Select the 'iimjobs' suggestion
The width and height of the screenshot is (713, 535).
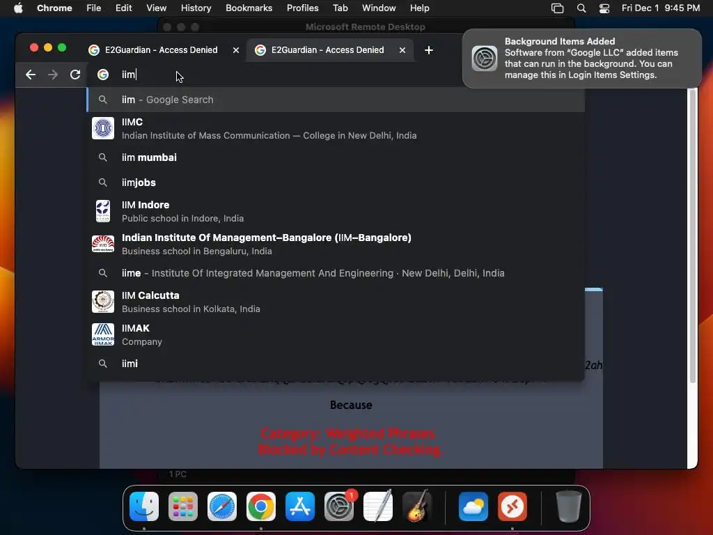click(x=336, y=183)
